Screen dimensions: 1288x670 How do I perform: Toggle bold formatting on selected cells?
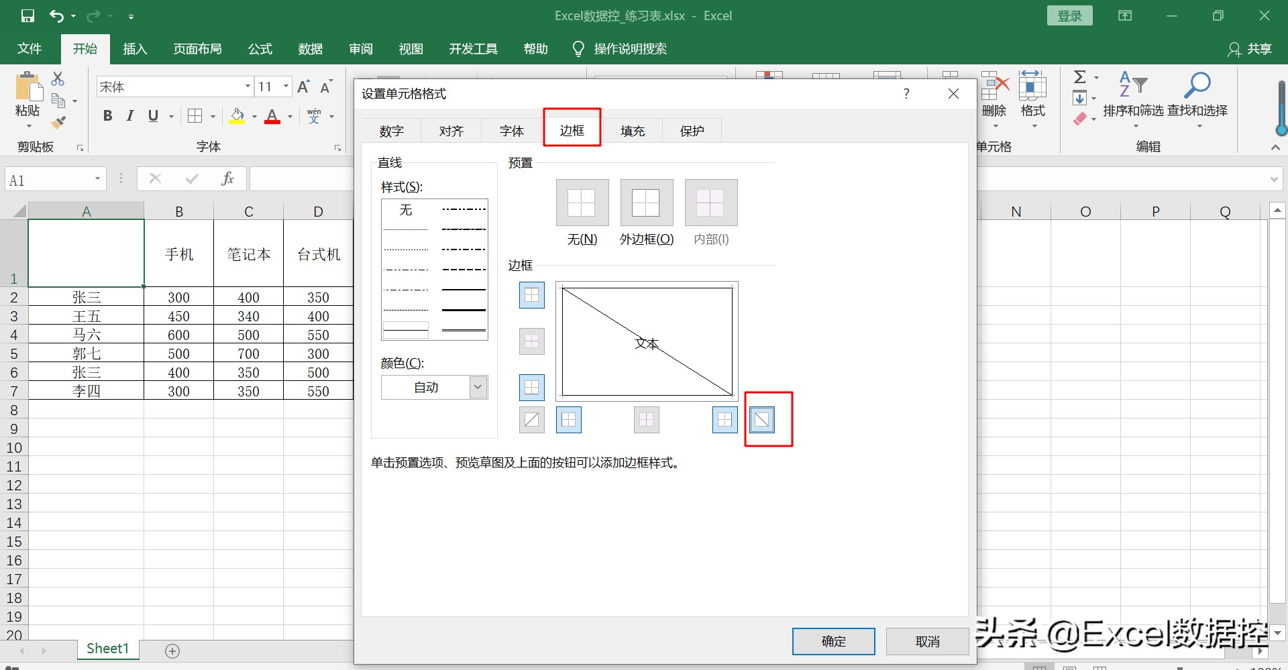107,115
